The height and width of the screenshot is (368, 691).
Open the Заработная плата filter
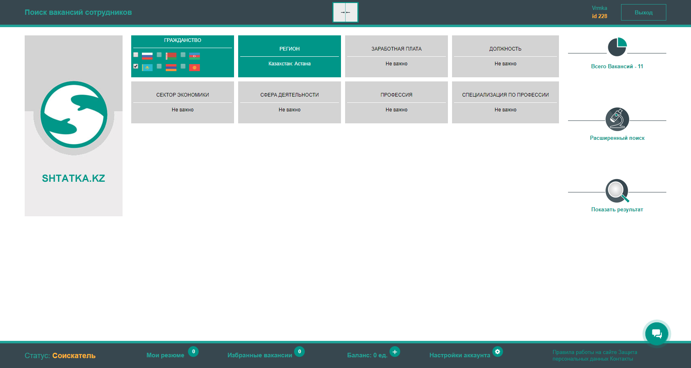click(397, 56)
